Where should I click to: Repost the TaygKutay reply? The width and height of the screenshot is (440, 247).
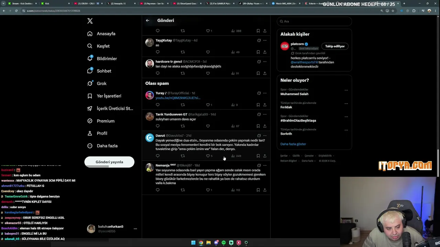pyautogui.click(x=183, y=52)
